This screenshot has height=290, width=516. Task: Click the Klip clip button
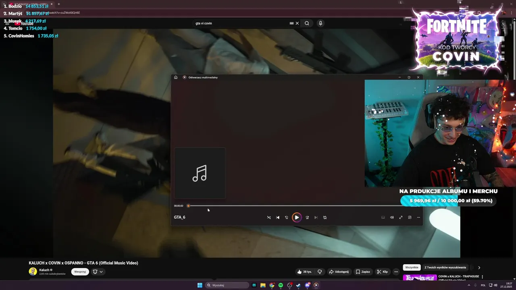pos(382,272)
